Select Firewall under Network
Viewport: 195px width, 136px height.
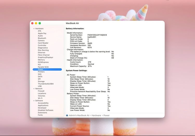41,91
